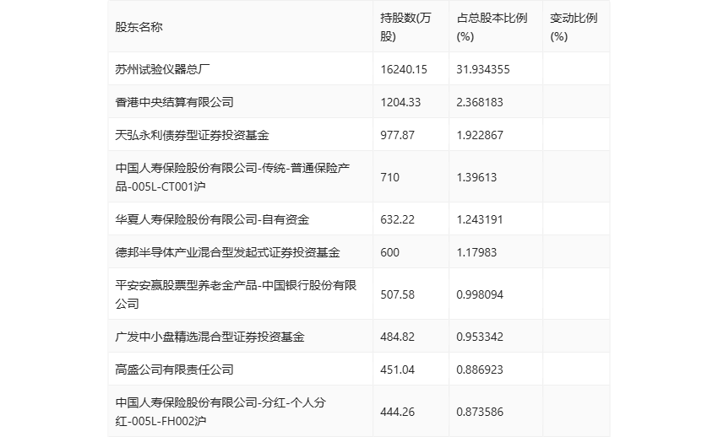
Task: Select 中国人寿保险 分红-个人分红 shareholder
Action: tap(220, 412)
